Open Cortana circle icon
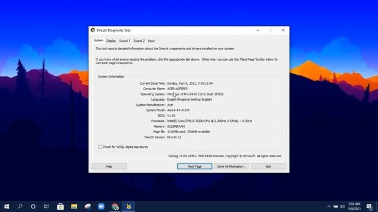Image resolution: width=378 pixels, height=212 pixels. 33,207
